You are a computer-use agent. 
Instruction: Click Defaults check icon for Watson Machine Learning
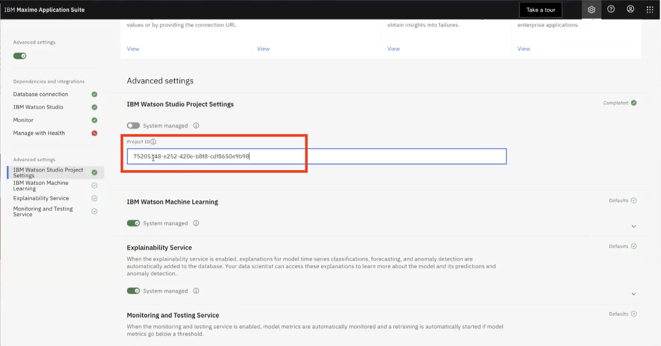point(634,200)
